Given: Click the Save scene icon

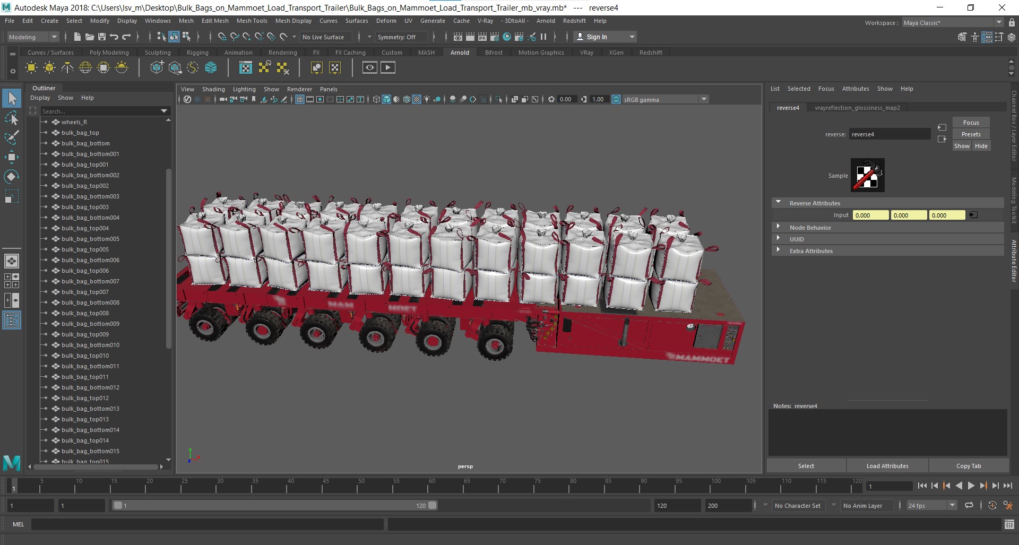Looking at the screenshot, I should [x=102, y=37].
